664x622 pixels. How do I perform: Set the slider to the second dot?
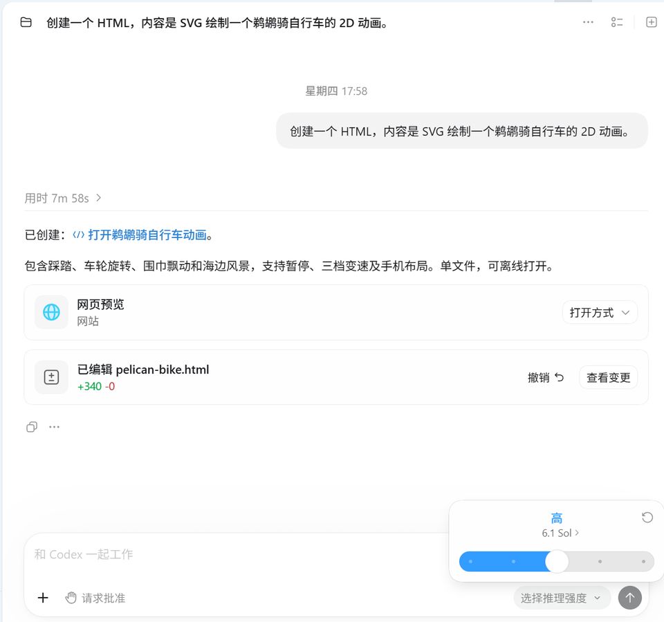point(513,561)
